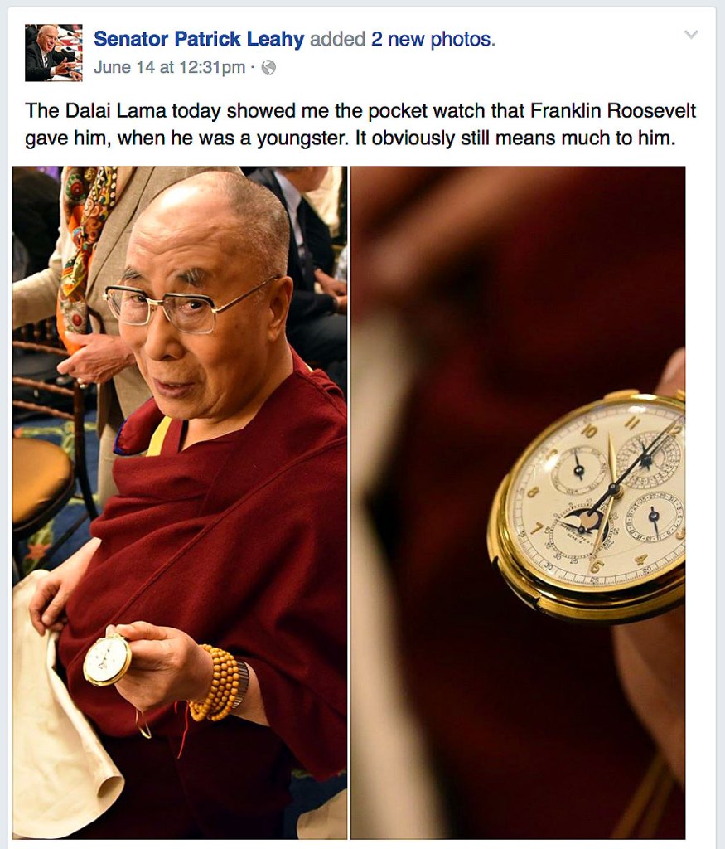Screen dimensions: 725x849
Task: Open the left photo of the Dalai Lama
Action: 180,502
